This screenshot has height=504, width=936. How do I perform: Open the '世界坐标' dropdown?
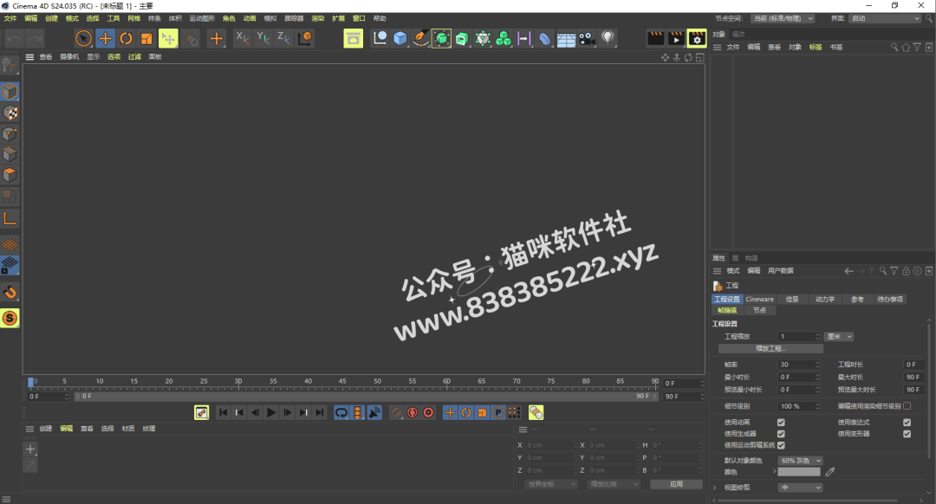pyautogui.click(x=551, y=484)
